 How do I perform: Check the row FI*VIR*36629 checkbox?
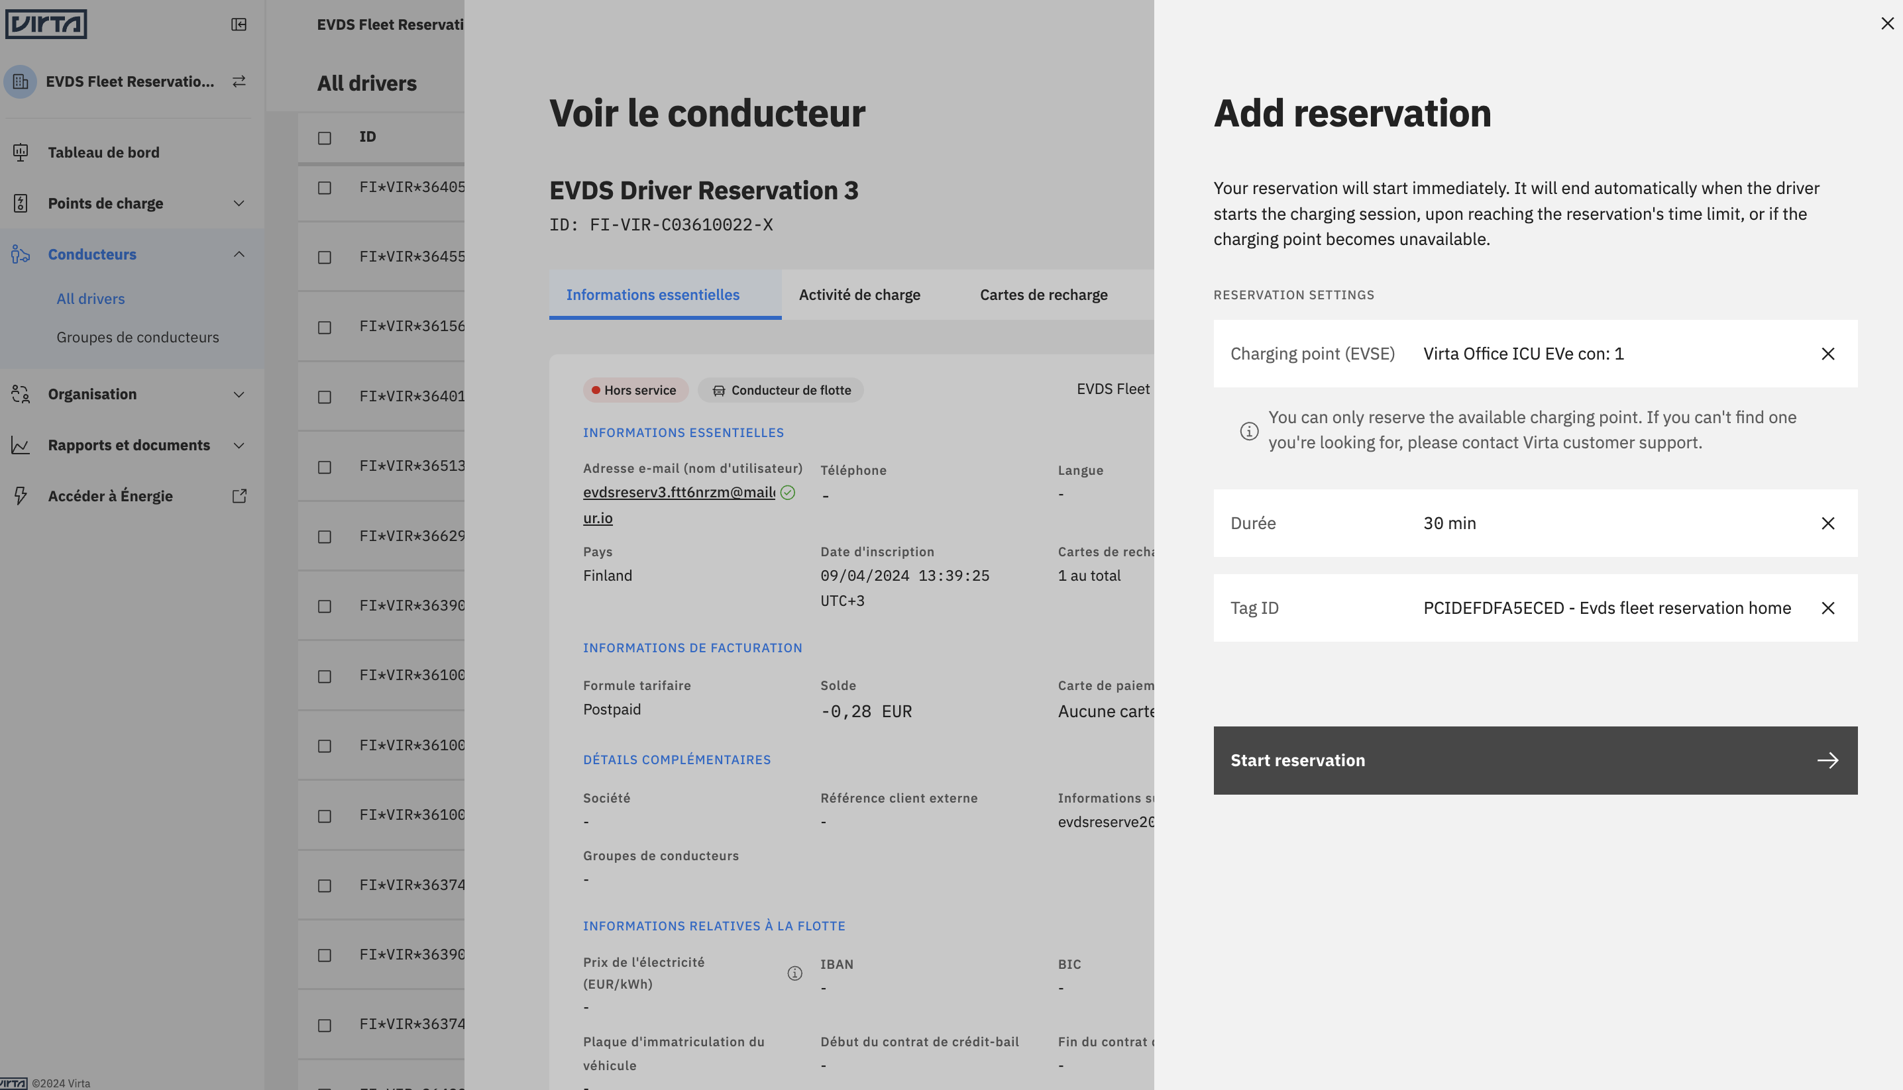pos(324,537)
